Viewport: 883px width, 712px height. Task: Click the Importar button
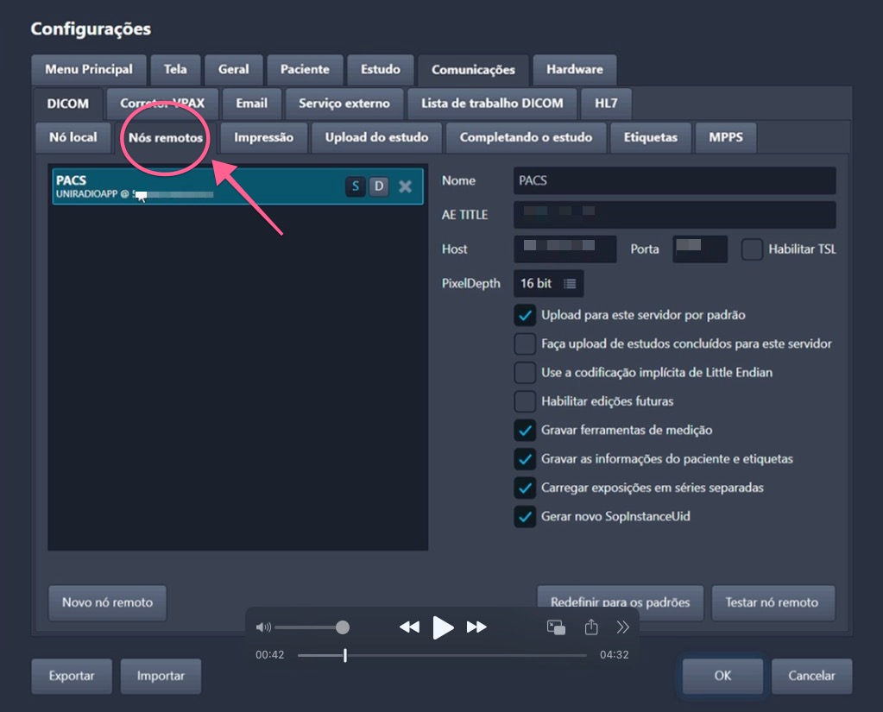pyautogui.click(x=161, y=676)
